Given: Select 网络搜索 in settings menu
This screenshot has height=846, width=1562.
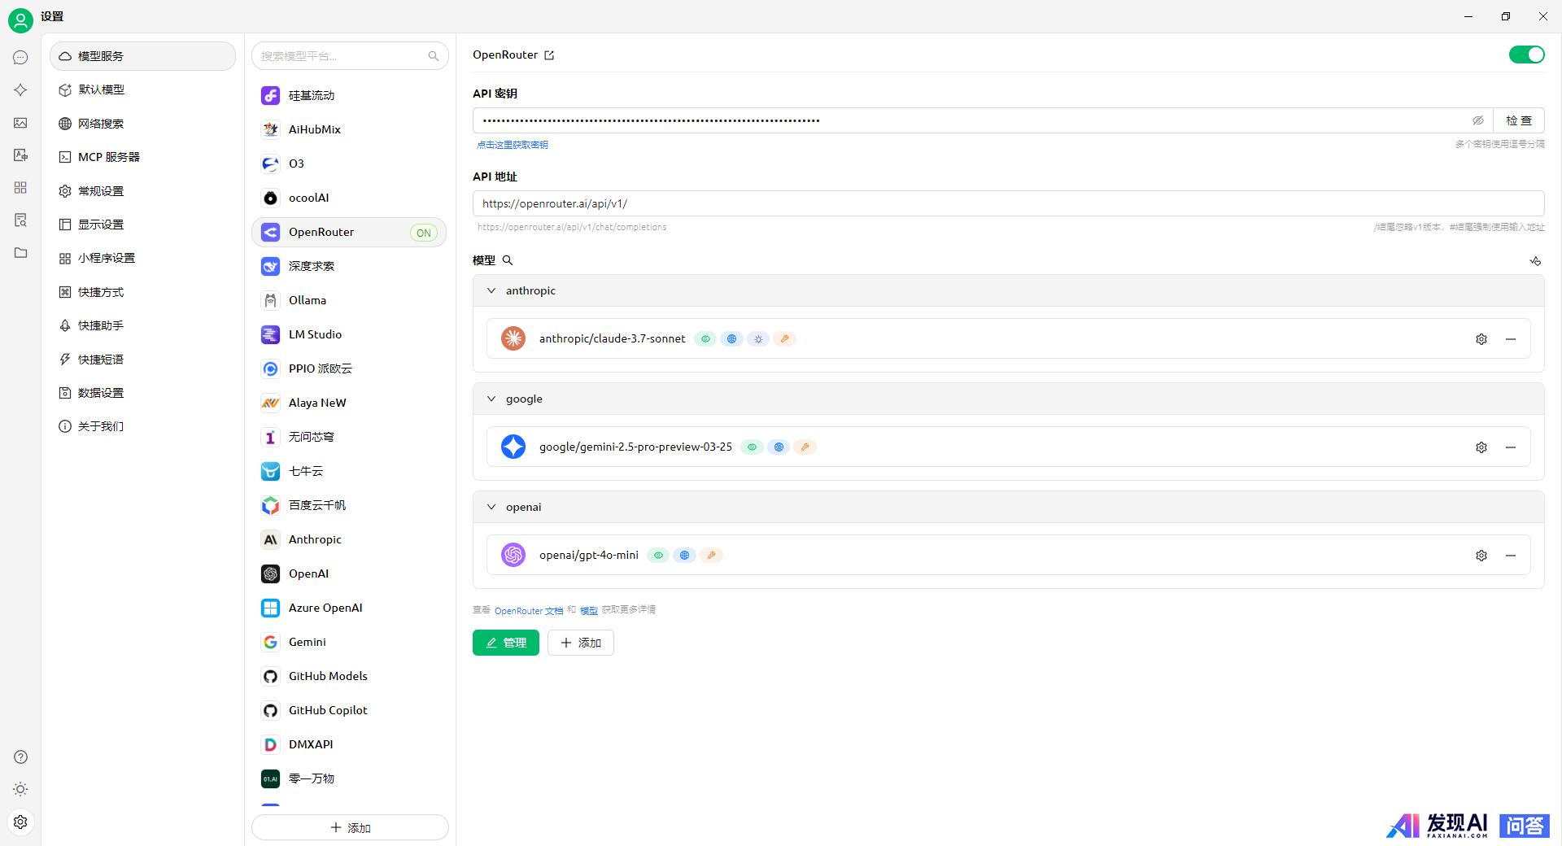Looking at the screenshot, I should pyautogui.click(x=142, y=124).
